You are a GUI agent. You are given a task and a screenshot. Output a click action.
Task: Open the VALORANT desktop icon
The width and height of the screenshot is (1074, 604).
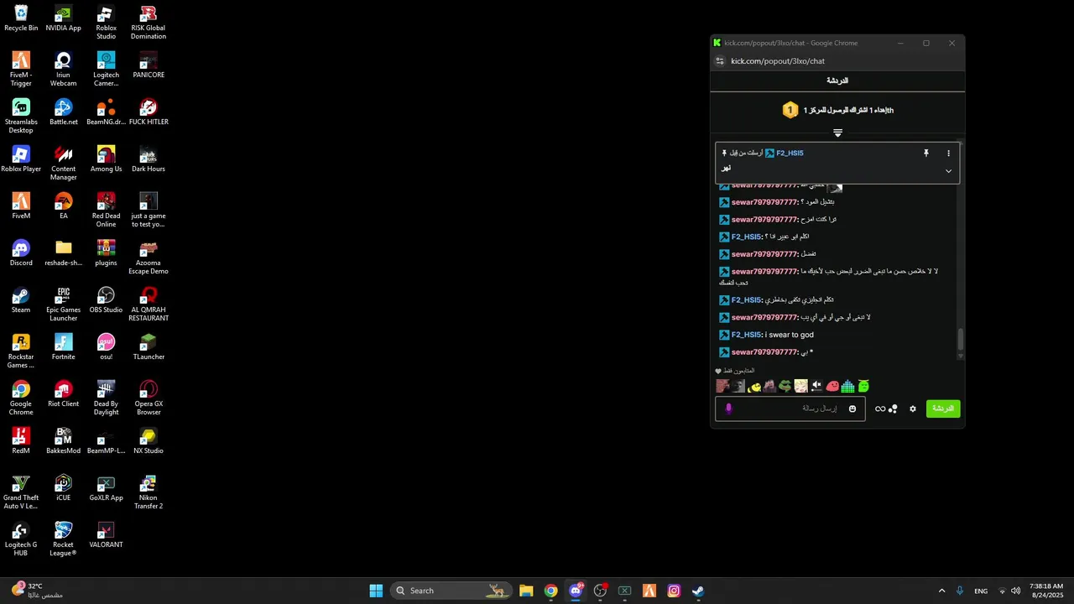(x=106, y=535)
